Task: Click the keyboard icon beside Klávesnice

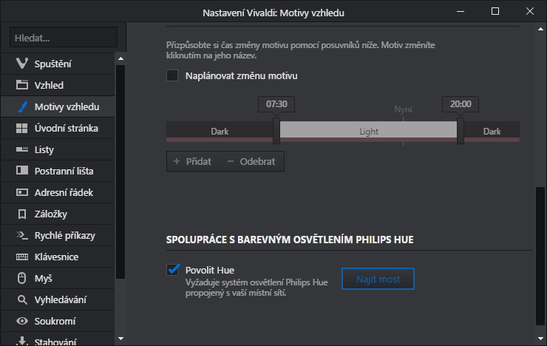Action: coord(21,257)
